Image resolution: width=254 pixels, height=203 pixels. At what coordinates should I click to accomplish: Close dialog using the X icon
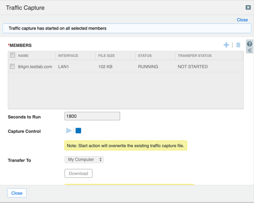click(248, 8)
